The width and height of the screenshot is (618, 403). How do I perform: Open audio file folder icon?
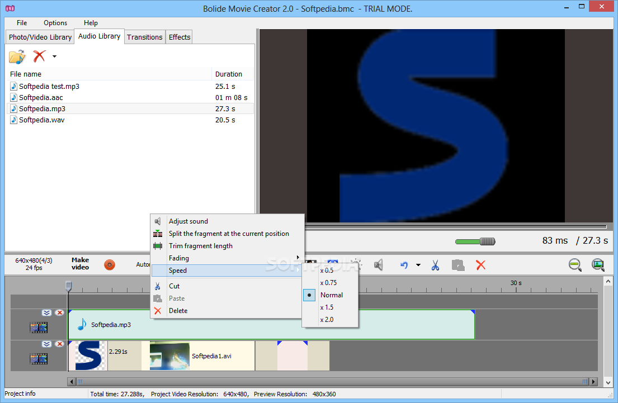[x=17, y=56]
